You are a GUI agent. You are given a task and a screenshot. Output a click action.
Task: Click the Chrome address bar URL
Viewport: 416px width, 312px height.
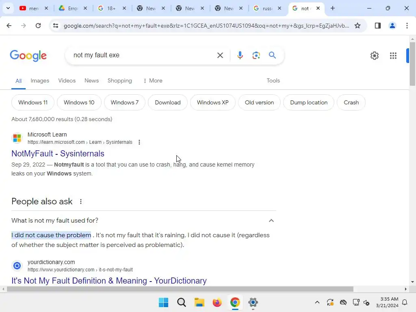point(206,26)
